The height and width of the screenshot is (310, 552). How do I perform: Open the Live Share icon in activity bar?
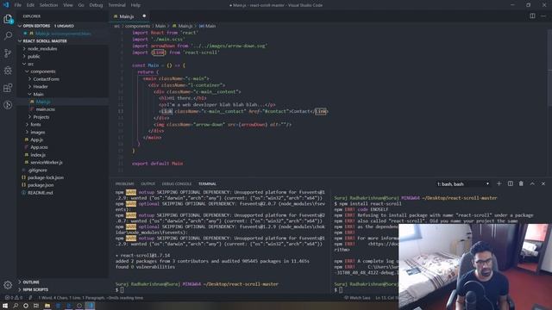[8, 105]
